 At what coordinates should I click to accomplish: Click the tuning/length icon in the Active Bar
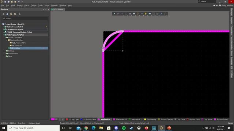click(x=141, y=14)
